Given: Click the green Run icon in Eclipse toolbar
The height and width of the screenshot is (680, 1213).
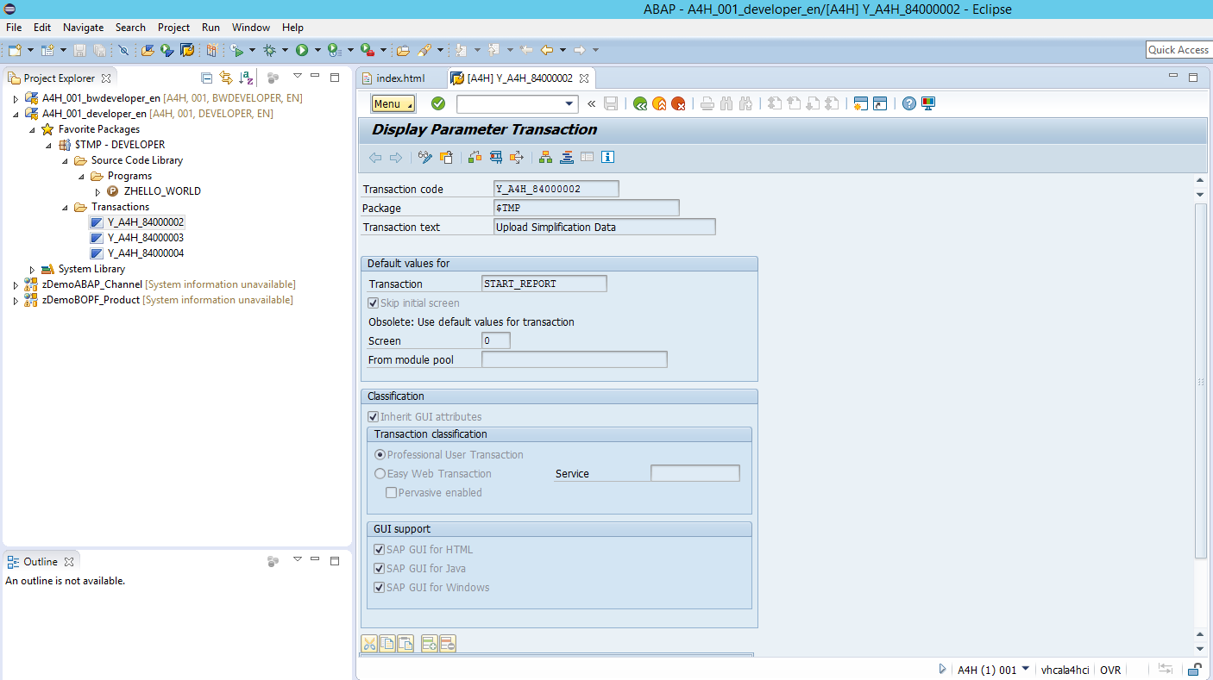Looking at the screenshot, I should (304, 50).
